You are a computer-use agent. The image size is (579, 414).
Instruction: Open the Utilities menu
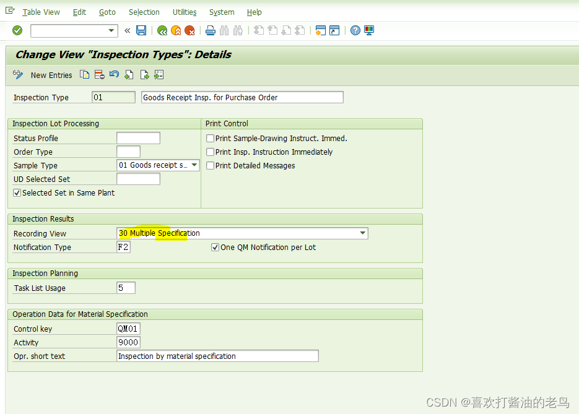184,12
